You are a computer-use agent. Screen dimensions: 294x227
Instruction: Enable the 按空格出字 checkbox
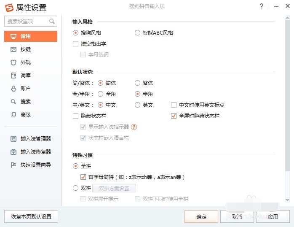tap(76, 43)
